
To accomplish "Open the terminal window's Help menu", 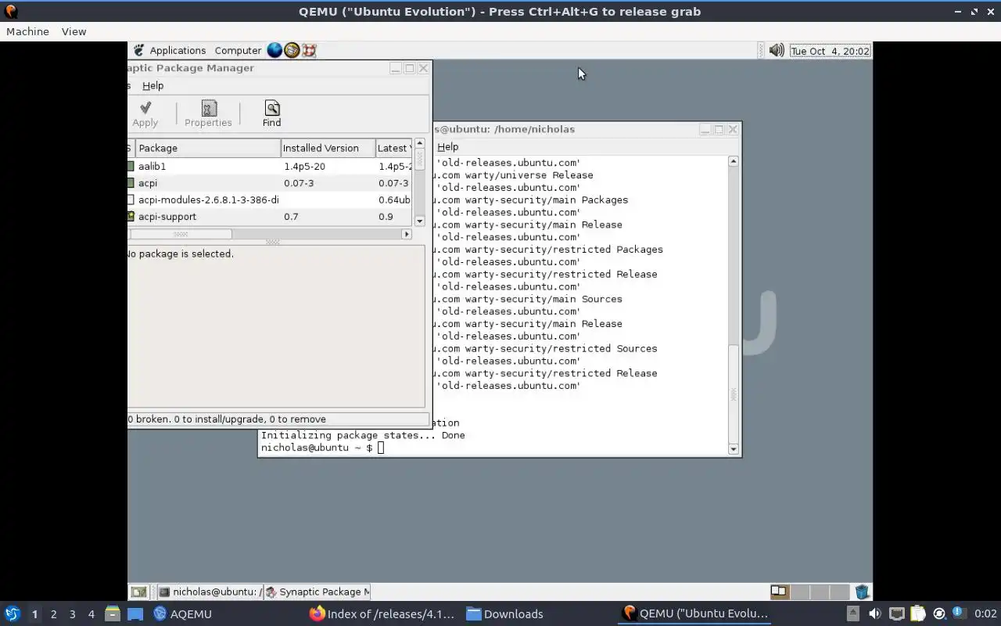I will 447,146.
